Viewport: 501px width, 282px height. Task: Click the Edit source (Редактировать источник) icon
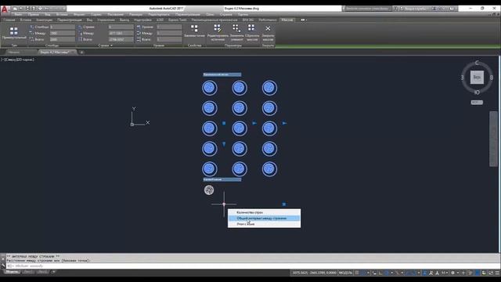[x=218, y=28]
